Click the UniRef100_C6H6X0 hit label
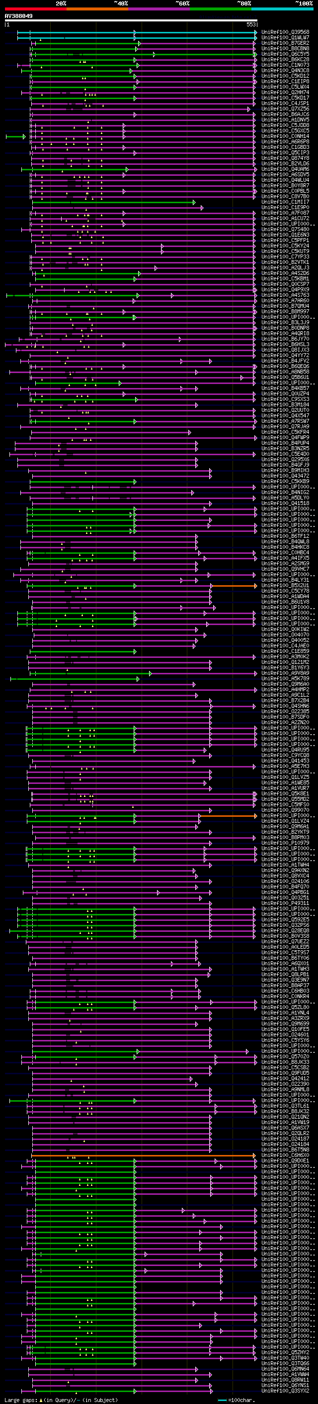This screenshot has width=318, height=1404. tap(285, 1156)
